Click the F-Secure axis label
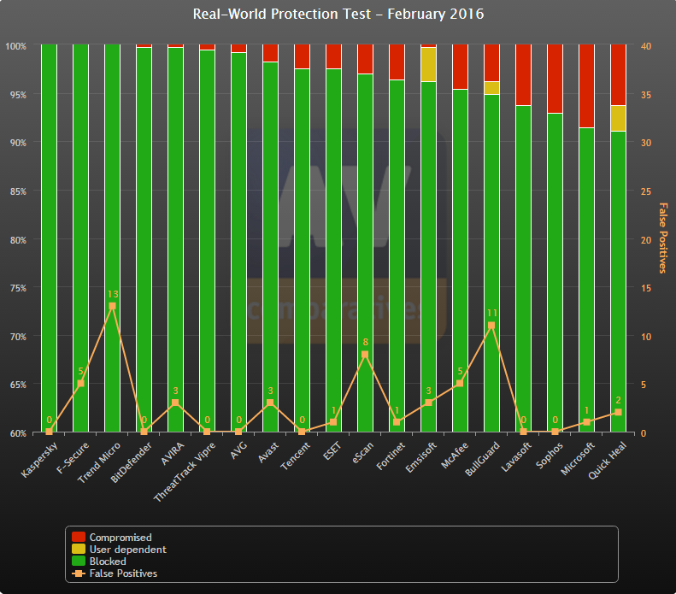Image resolution: width=676 pixels, height=594 pixels. tap(73, 458)
